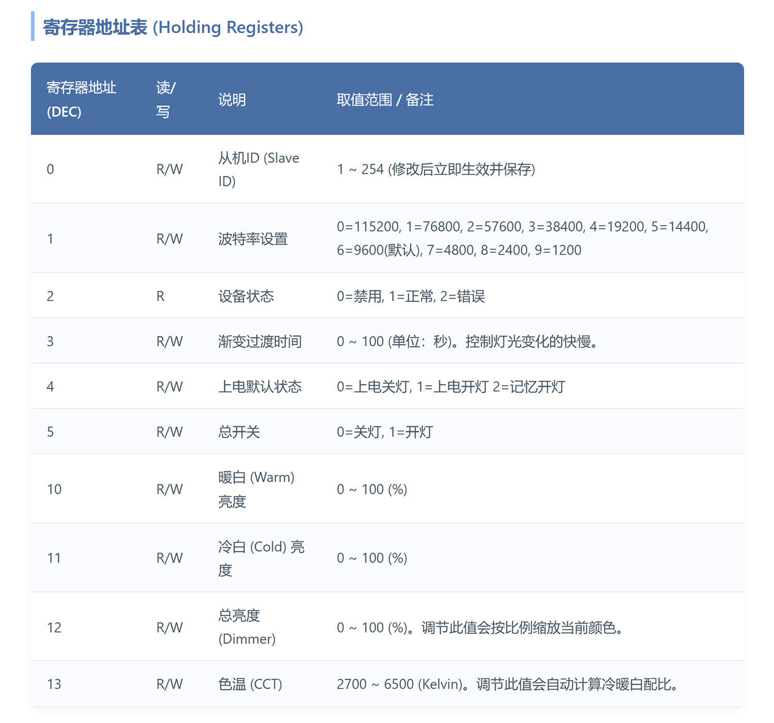The width and height of the screenshot is (774, 723).
Task: Click the 波特率设置 description cell
Action: pyautogui.click(x=253, y=238)
